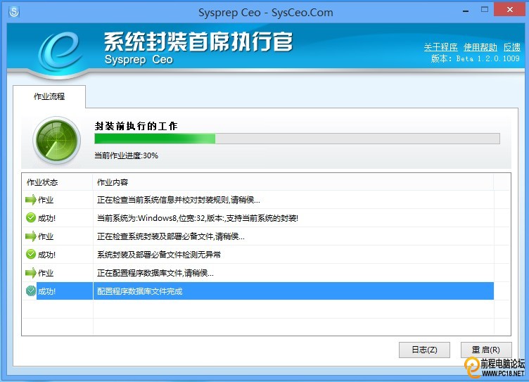Click the check icon in the highlighted row
The width and height of the screenshot is (529, 382).
point(30,291)
